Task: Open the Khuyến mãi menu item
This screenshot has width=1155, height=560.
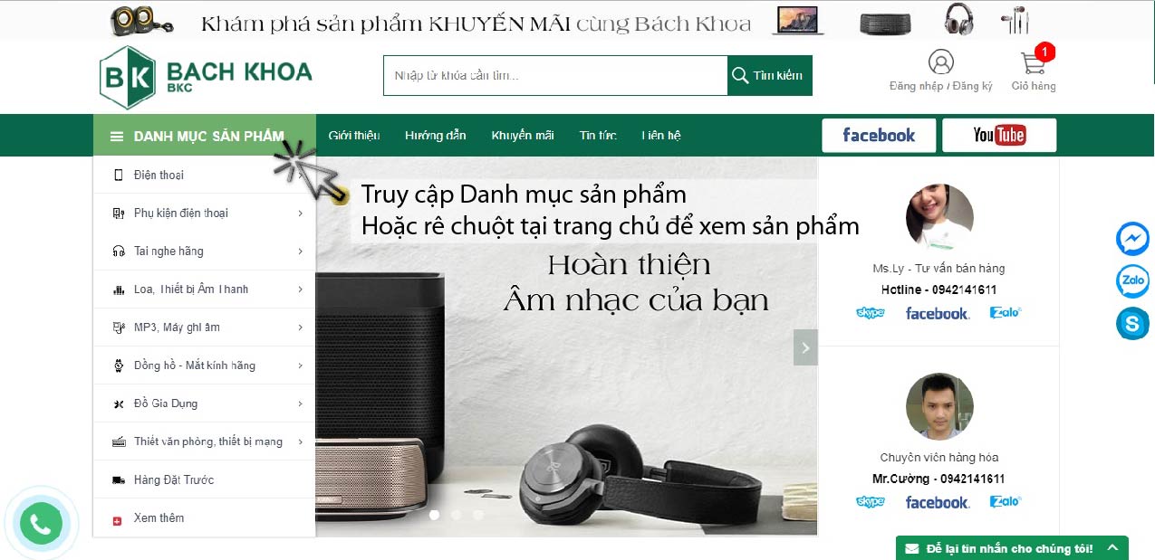Action: point(523,136)
